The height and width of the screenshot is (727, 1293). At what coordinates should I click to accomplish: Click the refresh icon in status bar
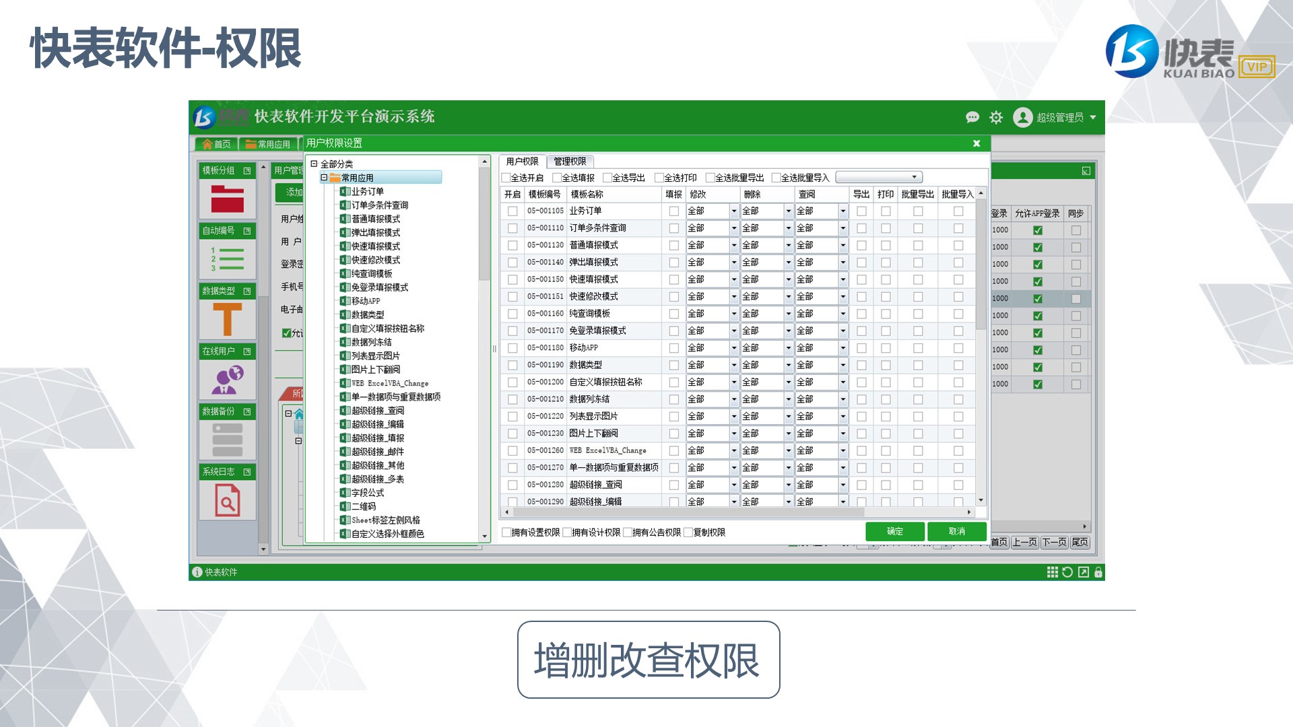pyautogui.click(x=1067, y=572)
